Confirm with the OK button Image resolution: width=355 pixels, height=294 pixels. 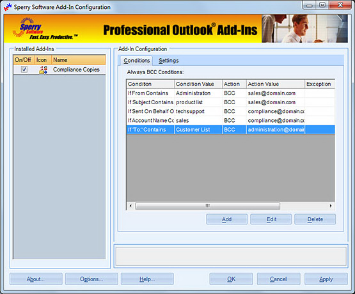pos(231,279)
